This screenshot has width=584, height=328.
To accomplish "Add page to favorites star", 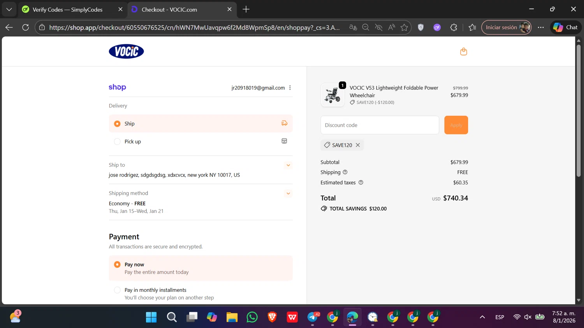I will tap(404, 27).
